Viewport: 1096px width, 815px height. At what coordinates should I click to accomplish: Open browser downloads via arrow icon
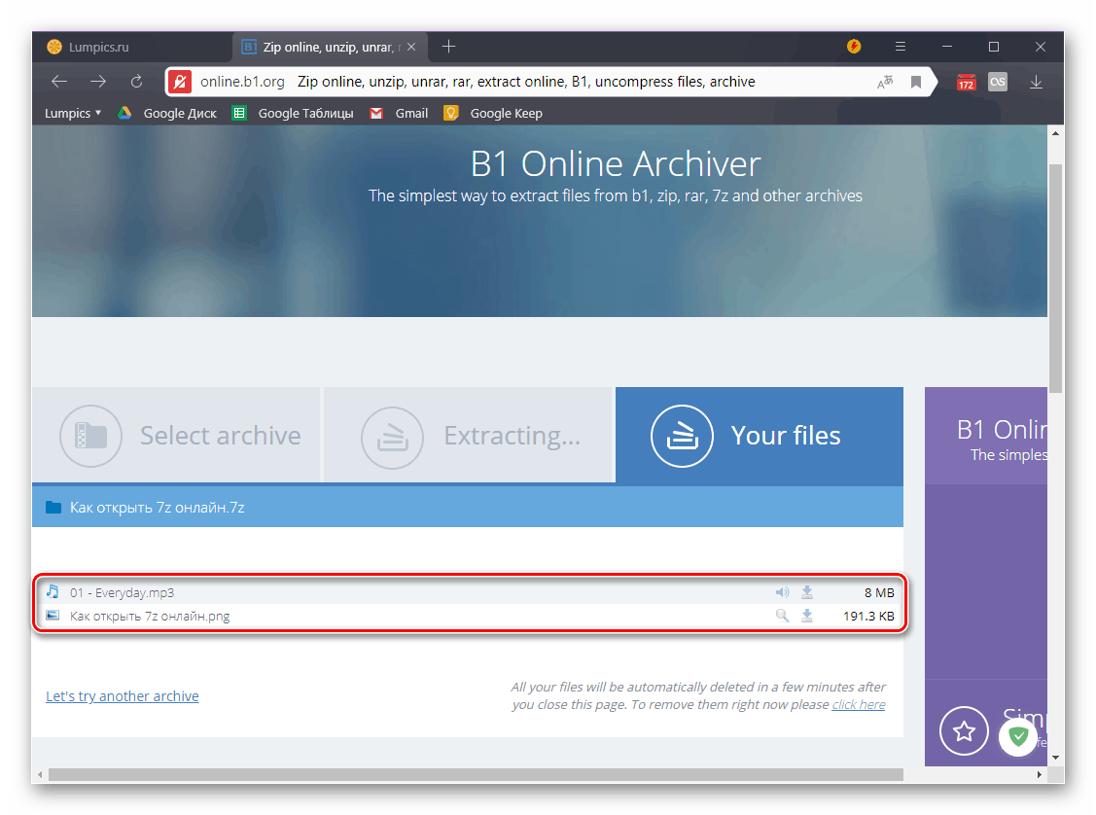(x=1037, y=81)
